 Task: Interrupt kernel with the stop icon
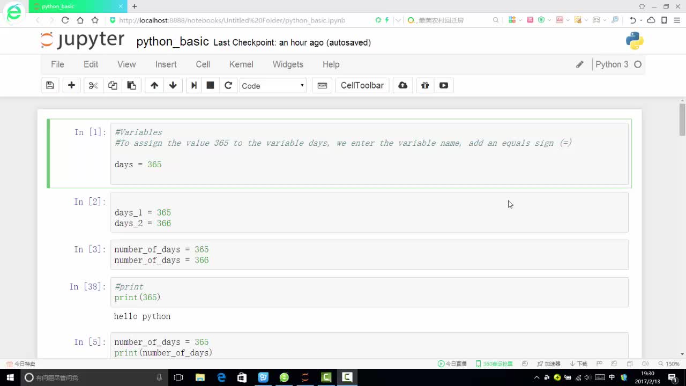pyautogui.click(x=211, y=85)
